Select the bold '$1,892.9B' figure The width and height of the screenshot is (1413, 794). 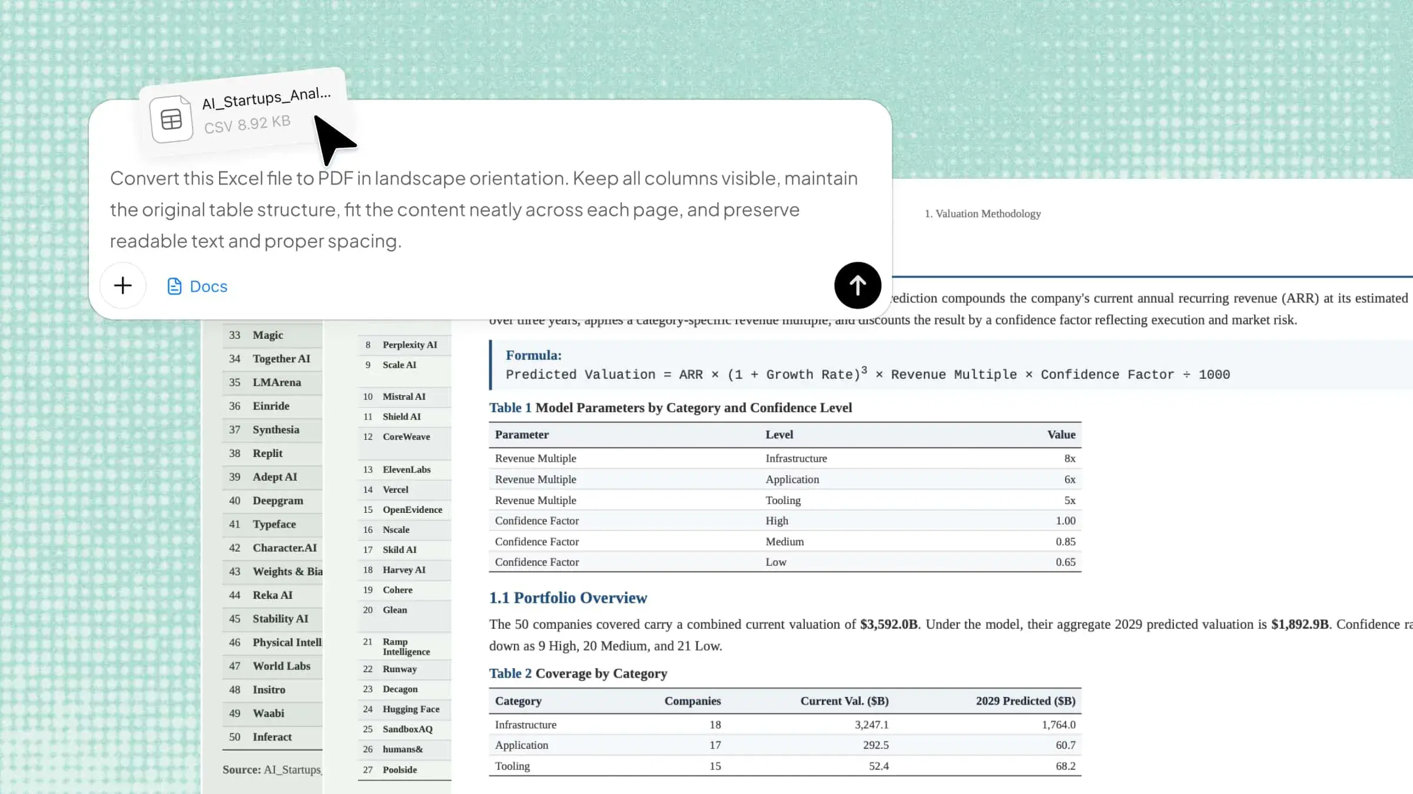pos(1299,625)
